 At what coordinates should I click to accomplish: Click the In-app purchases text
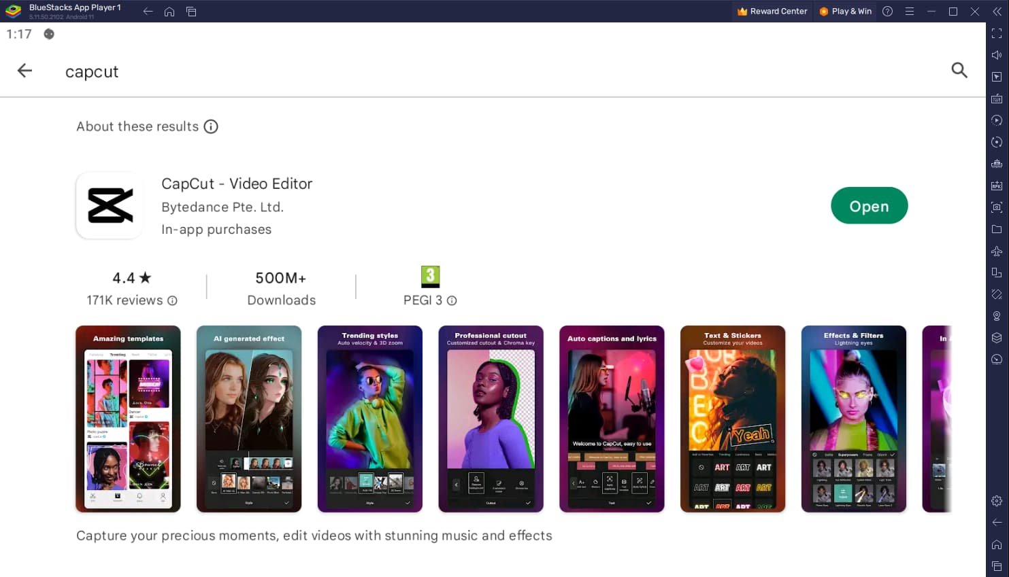[x=216, y=230]
